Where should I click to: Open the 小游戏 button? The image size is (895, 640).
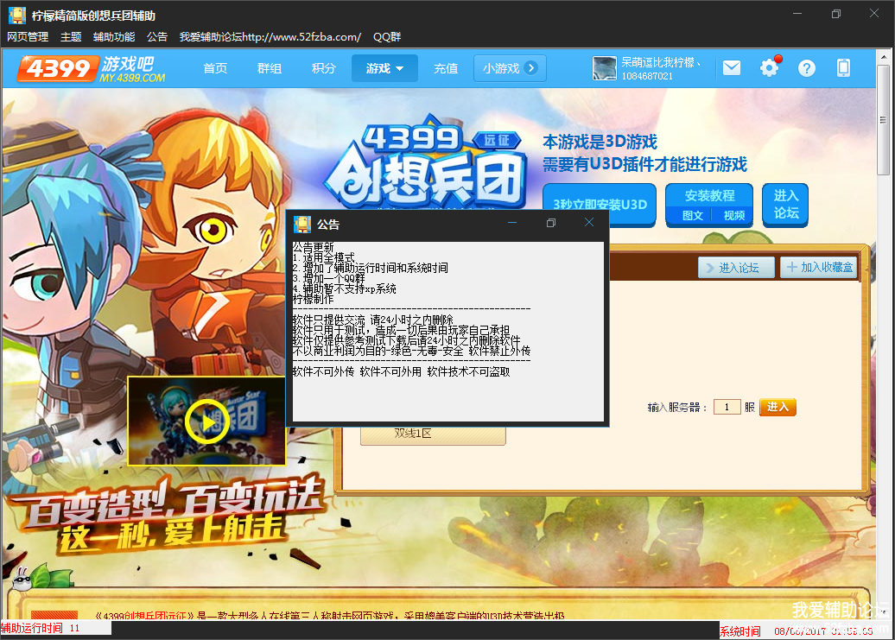(510, 68)
